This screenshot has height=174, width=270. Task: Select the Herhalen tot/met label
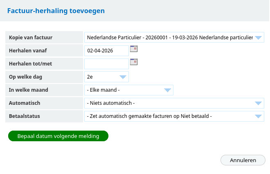(30, 64)
